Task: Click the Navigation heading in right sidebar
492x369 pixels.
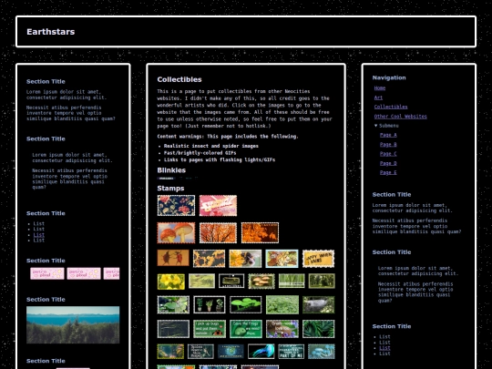Action: pos(389,77)
